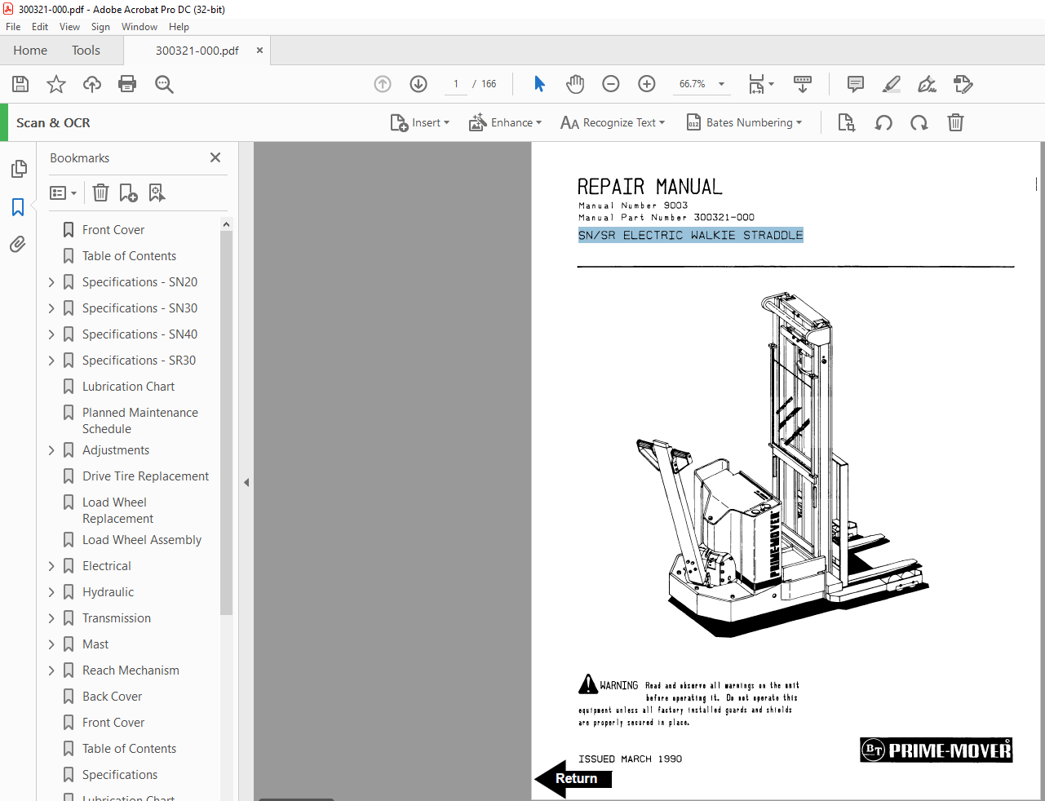
Task: Open the Sign menu
Action: pos(100,27)
